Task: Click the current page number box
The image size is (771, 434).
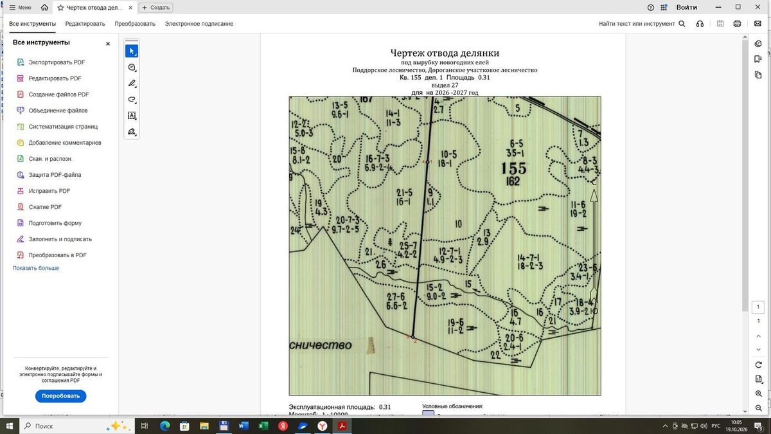Action: 759,307
